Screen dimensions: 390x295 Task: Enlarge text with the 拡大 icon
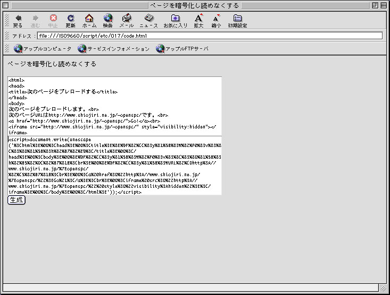click(x=198, y=21)
